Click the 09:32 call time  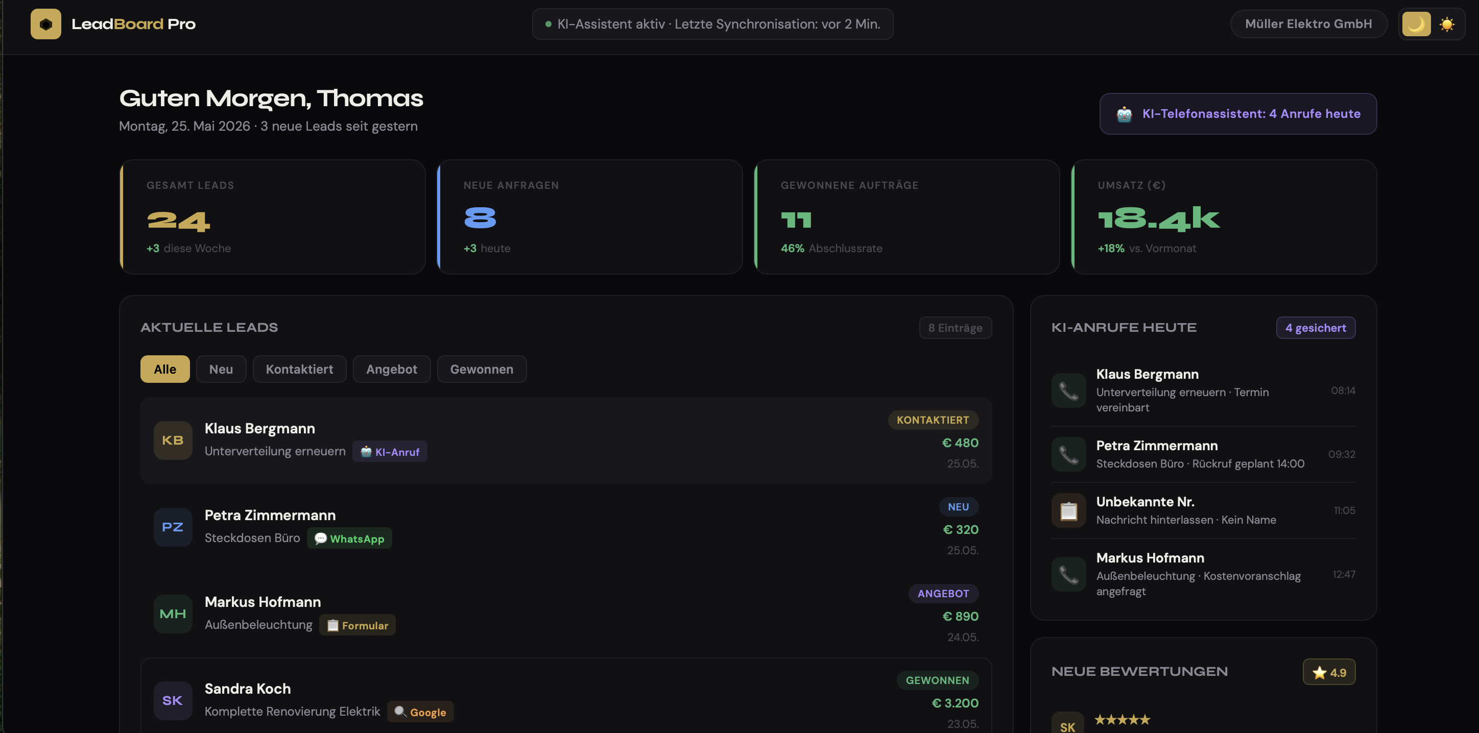(1341, 454)
